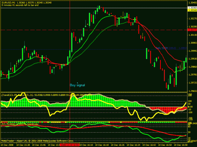This screenshot has height=147, width=197.
Task: Click the 1.30065 price axis label
Action: point(193,43)
